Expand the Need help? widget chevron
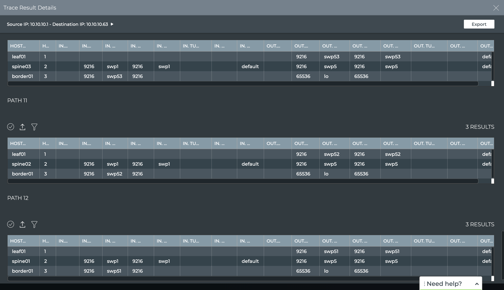Image resolution: width=504 pixels, height=290 pixels. click(477, 284)
